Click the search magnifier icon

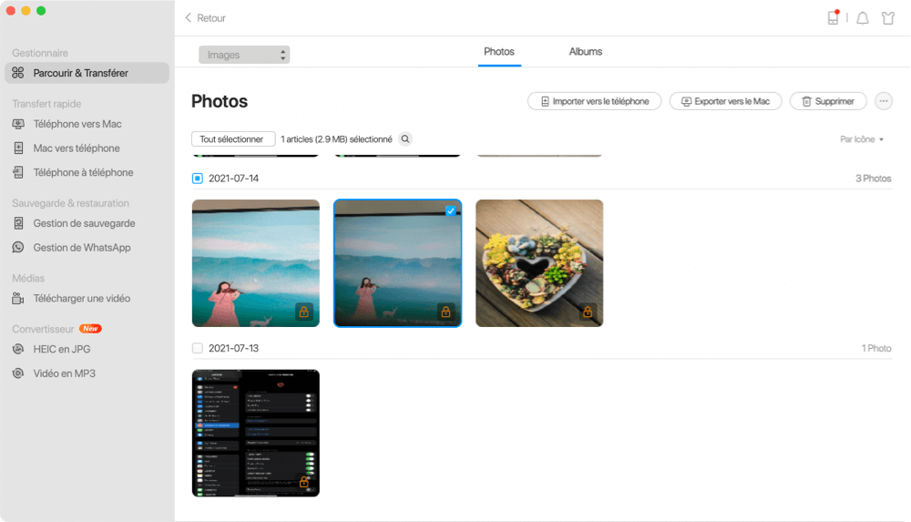[x=405, y=139]
